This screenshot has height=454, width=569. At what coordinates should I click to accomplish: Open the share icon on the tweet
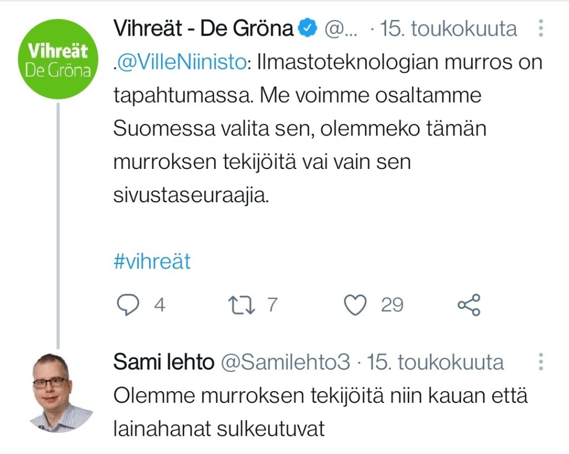click(x=470, y=304)
